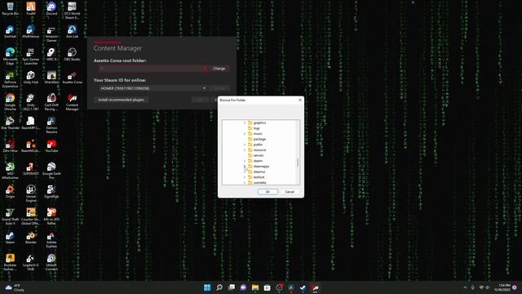Expand the steamapps folder node
Viewport: 522px width, 294px height.
click(245, 167)
